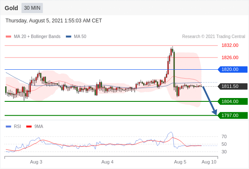Select the 1832.00 resistance label

click(x=230, y=46)
